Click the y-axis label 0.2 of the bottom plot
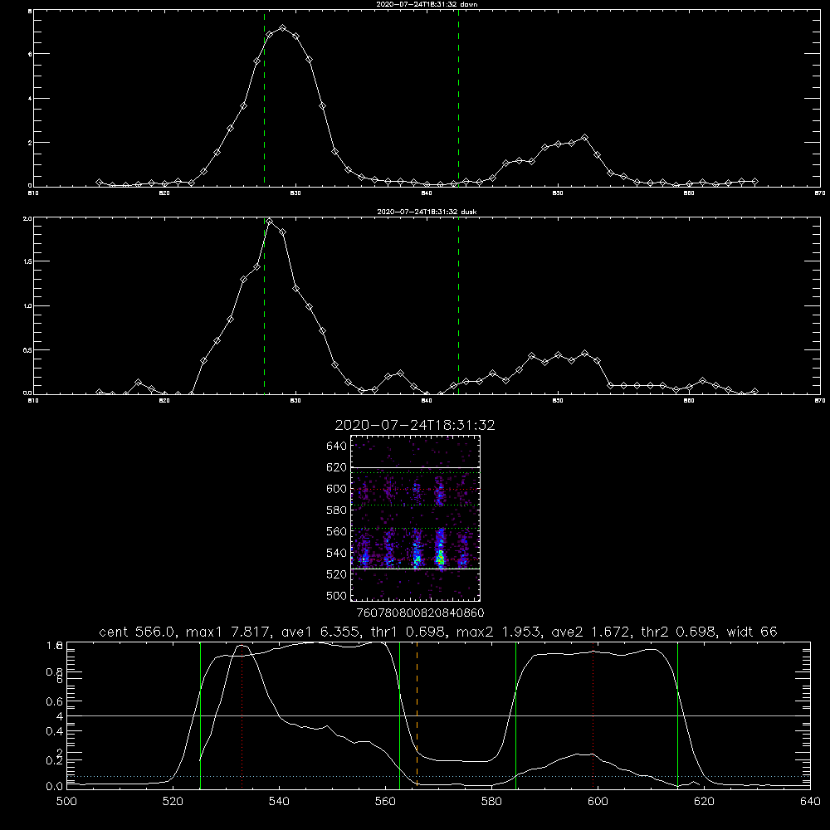 pyautogui.click(x=55, y=760)
